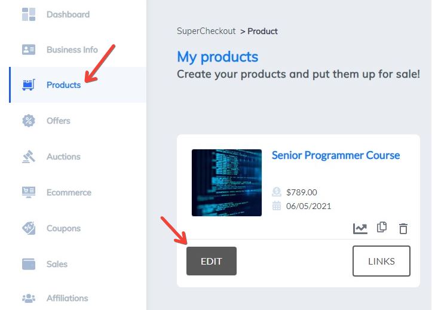Click the Auctions gavel icon
Image resolution: width=432 pixels, height=310 pixels.
point(29,156)
